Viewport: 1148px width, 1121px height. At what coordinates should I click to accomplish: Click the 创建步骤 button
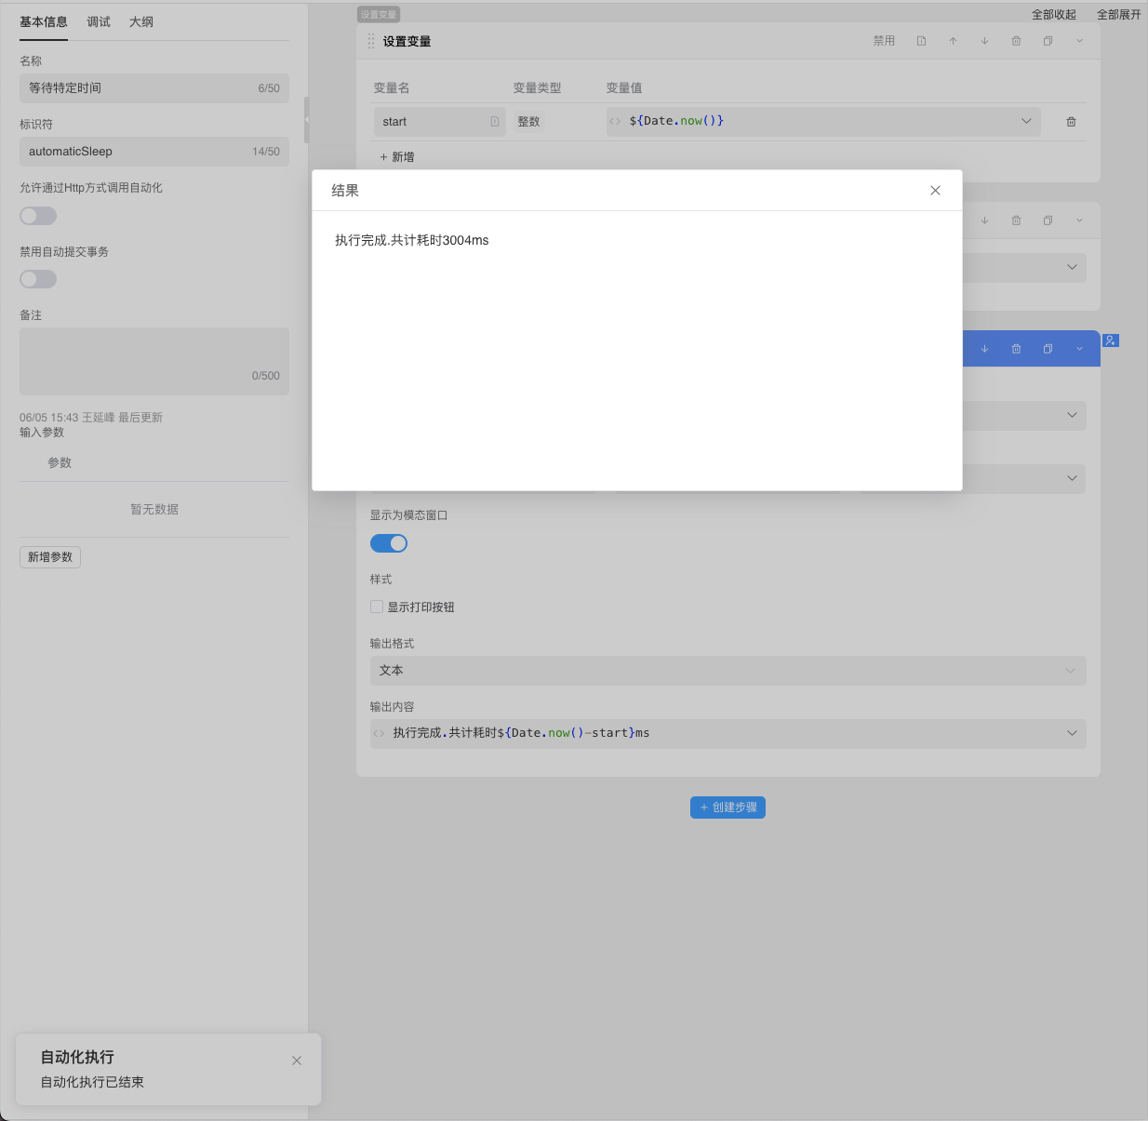[x=728, y=807]
